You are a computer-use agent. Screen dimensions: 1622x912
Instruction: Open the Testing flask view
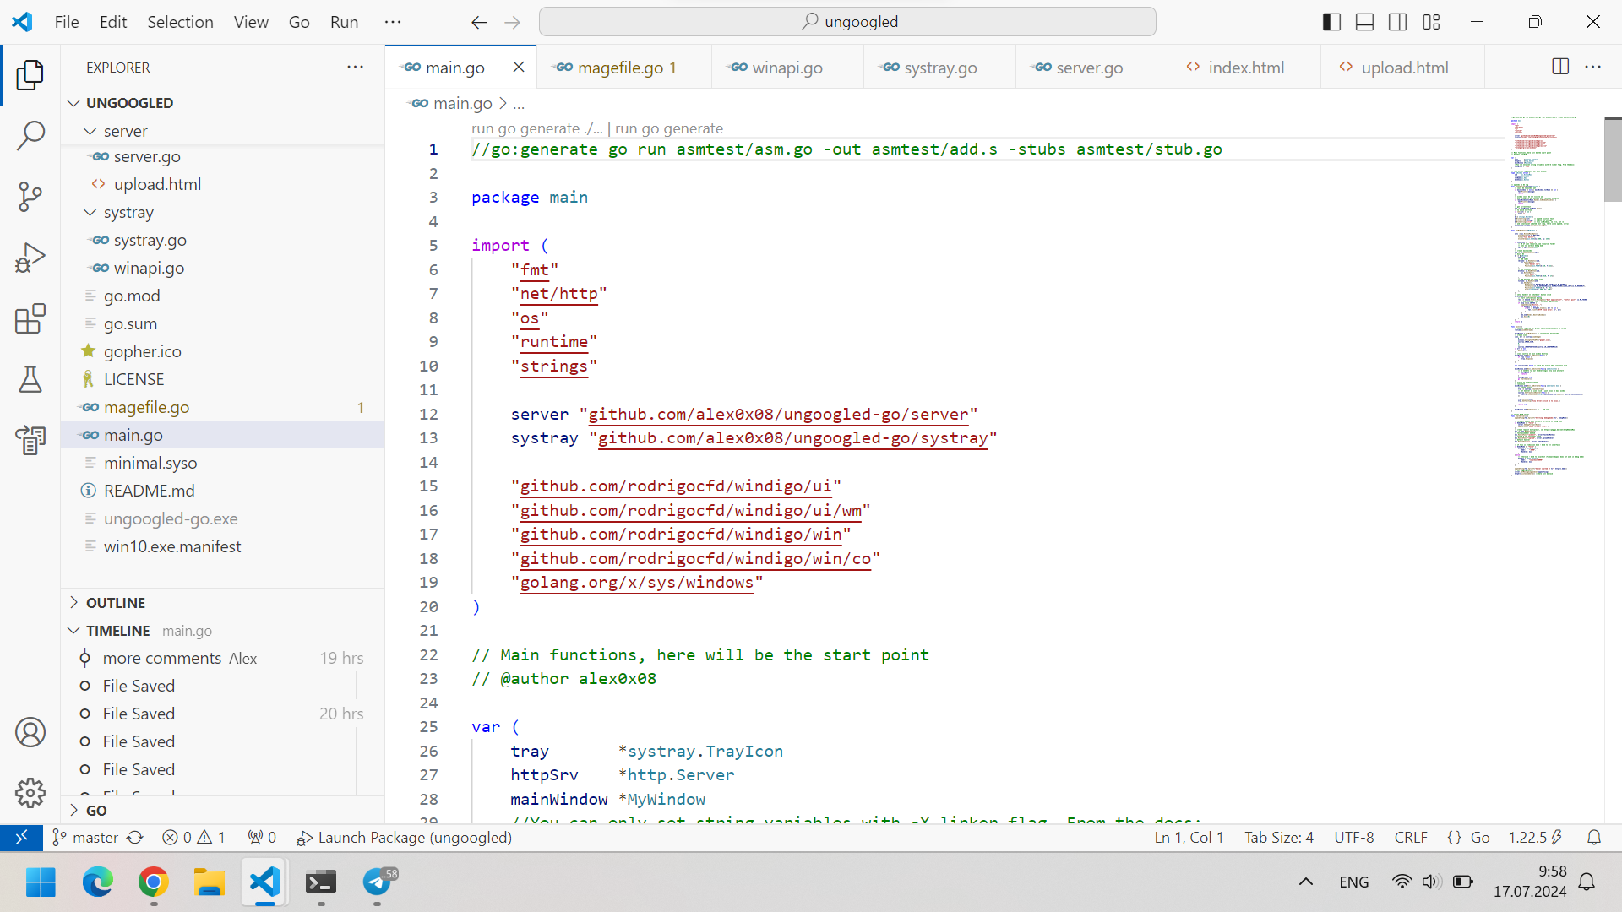[x=30, y=380]
